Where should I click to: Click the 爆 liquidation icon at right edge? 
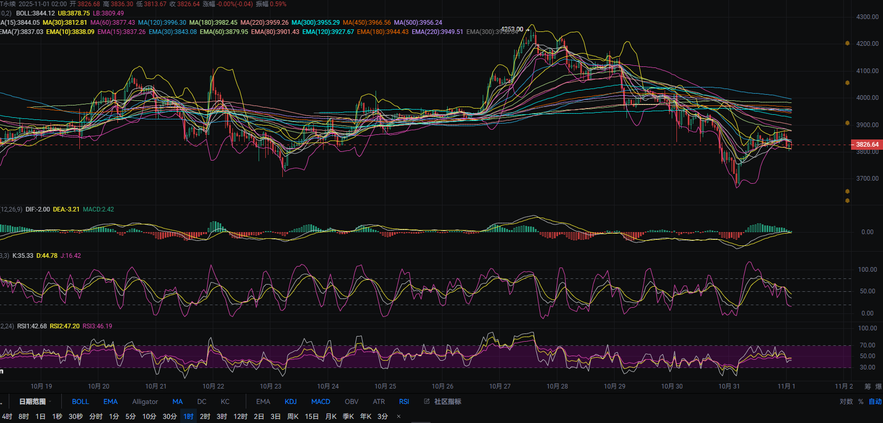coord(878,386)
